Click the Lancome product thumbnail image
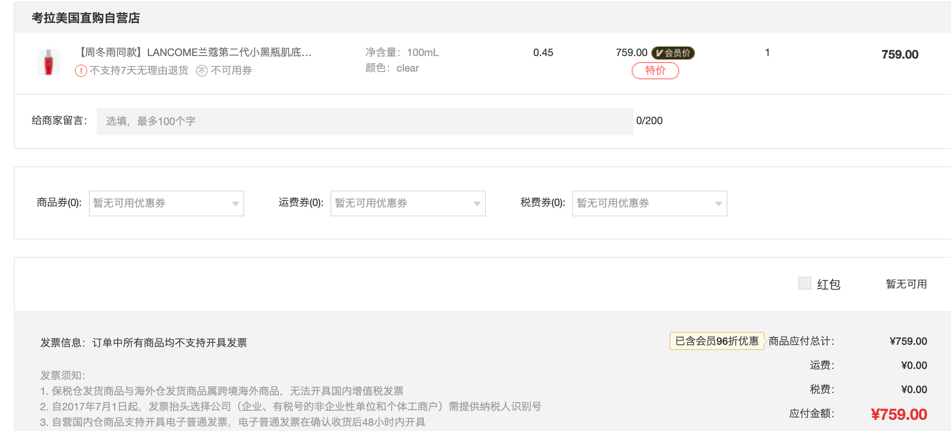951x431 pixels. 49,62
